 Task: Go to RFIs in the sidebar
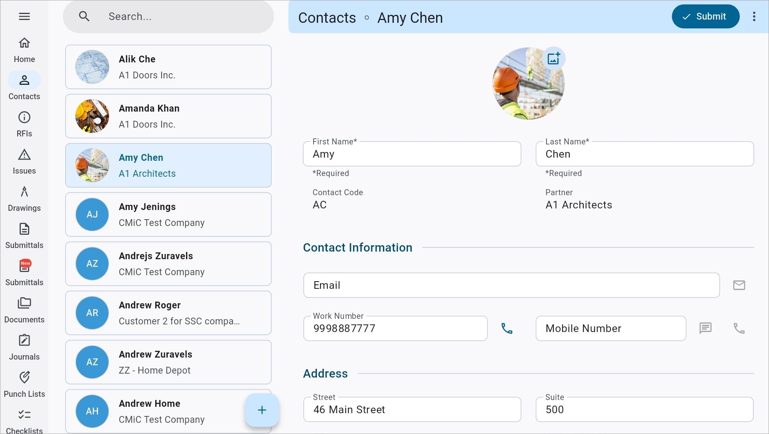pyautogui.click(x=24, y=124)
